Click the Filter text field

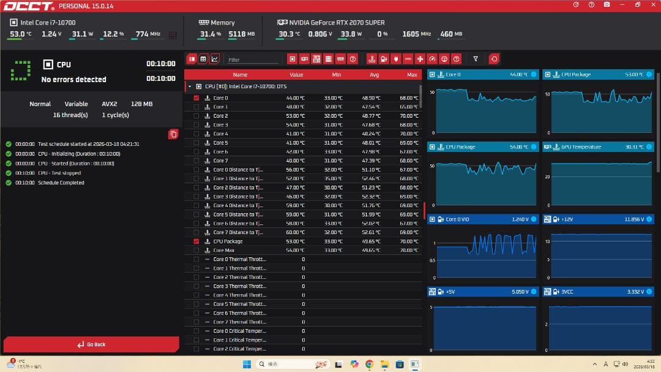253,60
